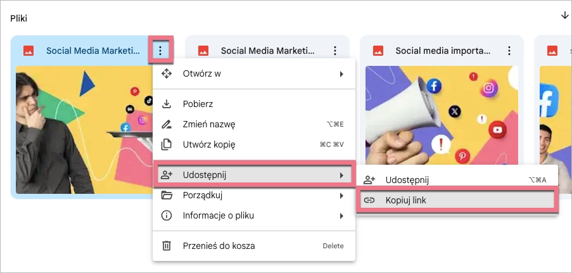The image size is (572, 273).
Task: Select Udostępnij in the submenu
Action: (x=457, y=180)
